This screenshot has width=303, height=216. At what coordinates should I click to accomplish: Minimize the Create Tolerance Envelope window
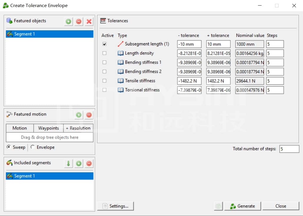click(x=260, y=5)
